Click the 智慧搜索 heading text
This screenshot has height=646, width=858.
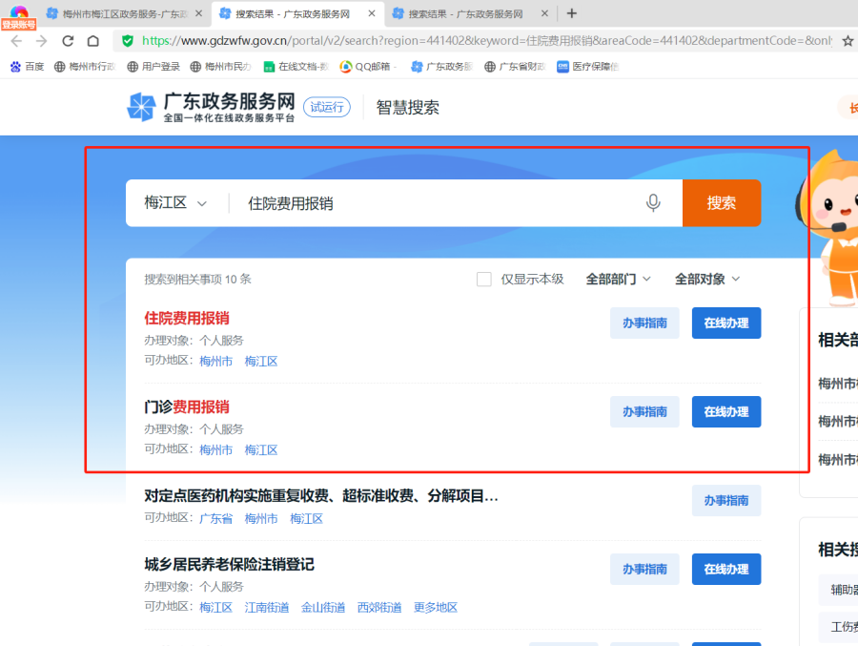408,108
